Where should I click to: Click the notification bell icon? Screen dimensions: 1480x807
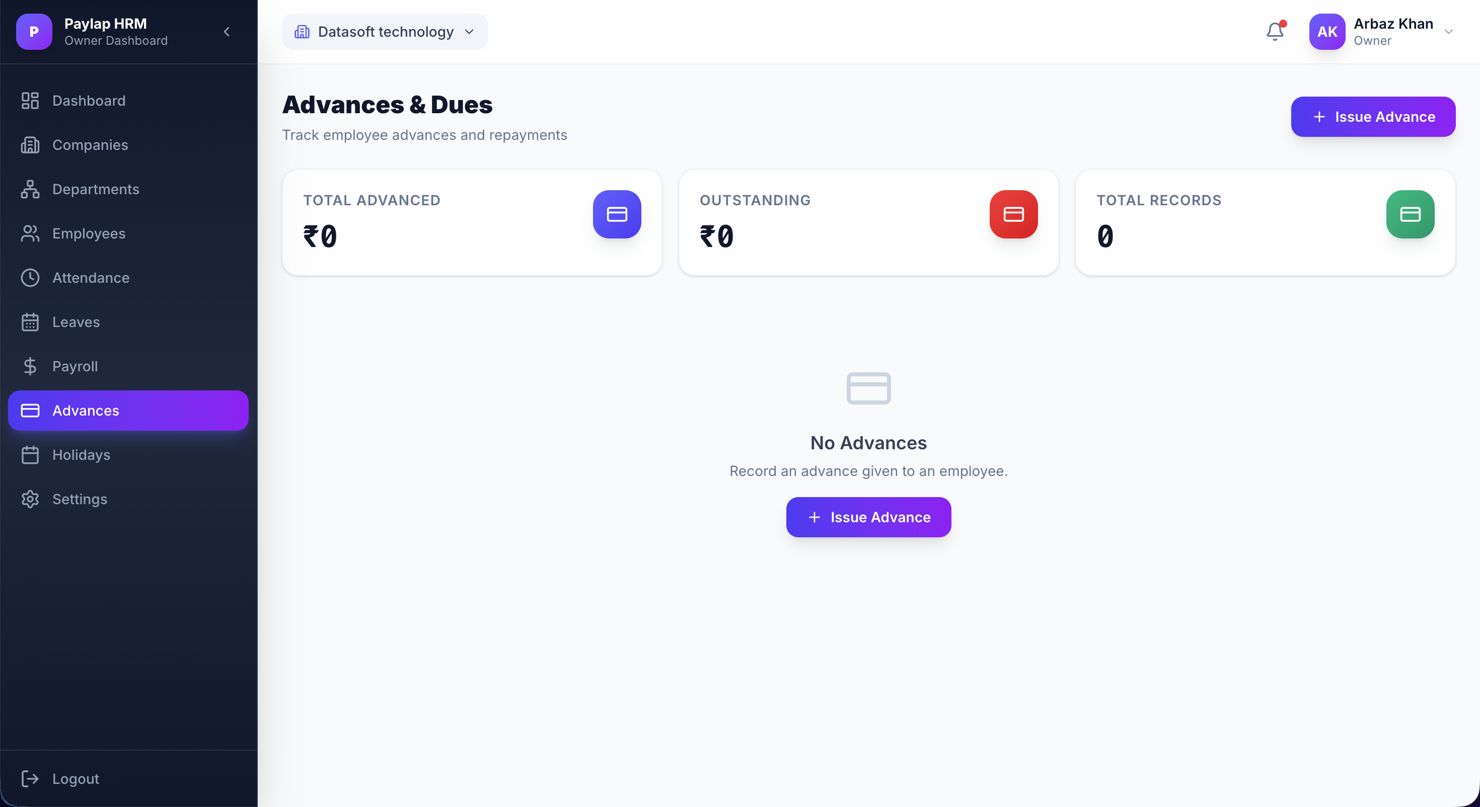[1274, 32]
